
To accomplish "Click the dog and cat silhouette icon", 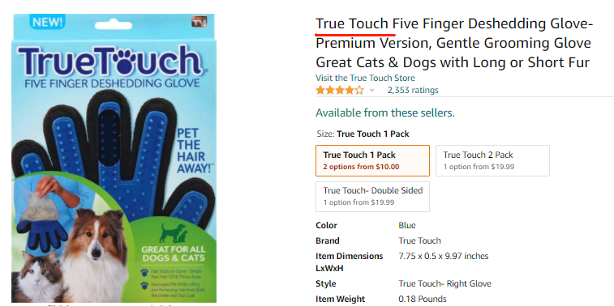I will [174, 233].
